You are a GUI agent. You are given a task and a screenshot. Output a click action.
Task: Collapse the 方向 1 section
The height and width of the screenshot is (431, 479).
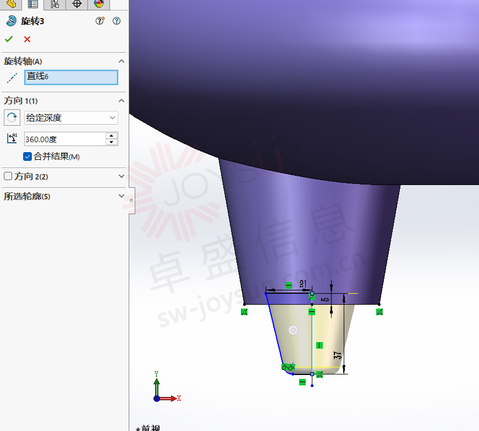click(122, 100)
